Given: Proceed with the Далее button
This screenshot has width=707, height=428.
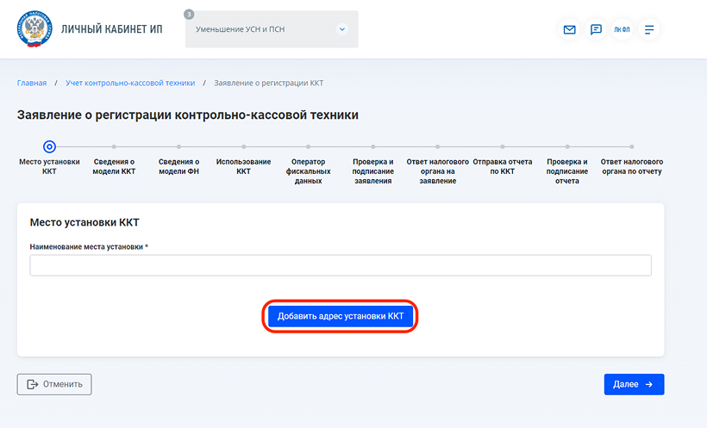Looking at the screenshot, I should tap(634, 384).
